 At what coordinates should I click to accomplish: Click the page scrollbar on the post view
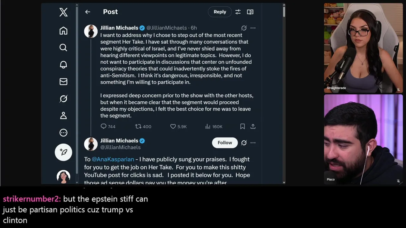284,12
